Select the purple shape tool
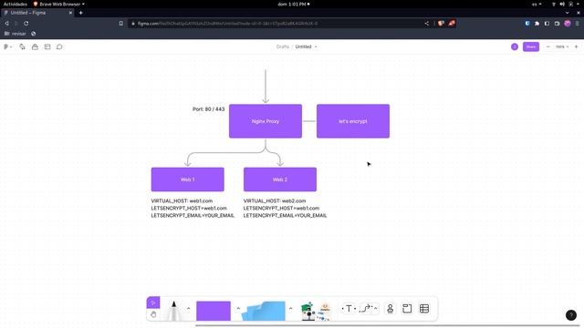The height and width of the screenshot is (328, 584). [214, 311]
